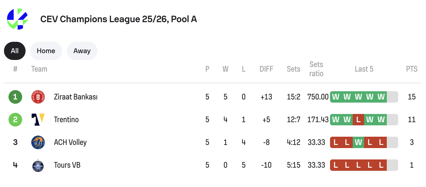The width and height of the screenshot is (426, 187).
Task: Switch to the Away standings tab
Action: click(82, 51)
